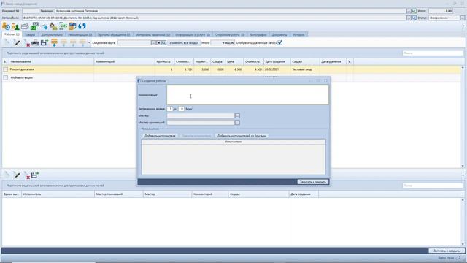Open the Мастер приемщик ellipsis selector in dialog
The height and width of the screenshot is (263, 467).
pos(237,123)
